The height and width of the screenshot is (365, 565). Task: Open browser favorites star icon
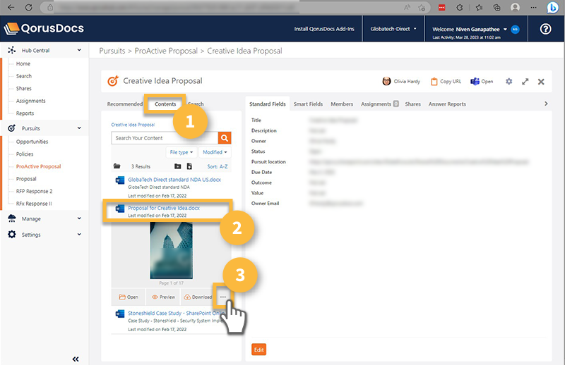pyautogui.click(x=479, y=7)
